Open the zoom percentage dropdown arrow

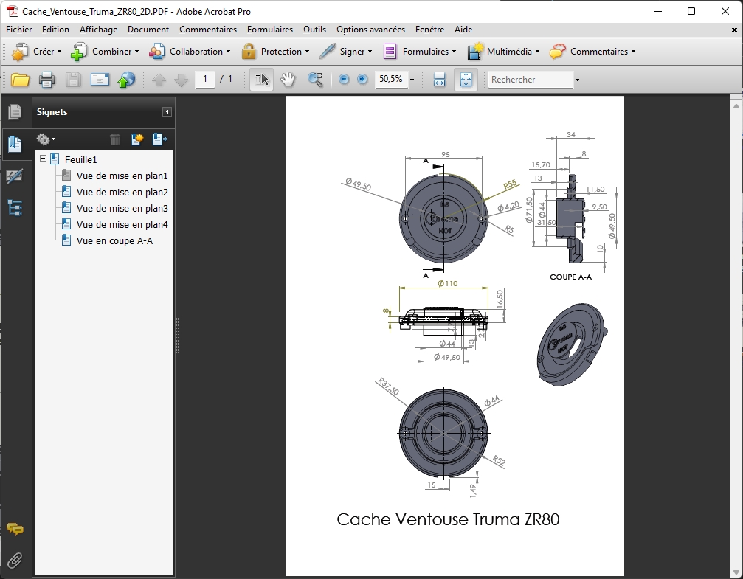412,80
